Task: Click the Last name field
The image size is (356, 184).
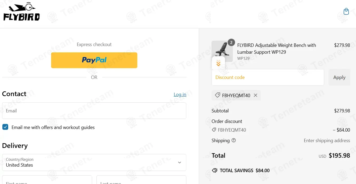Action: click(141, 181)
